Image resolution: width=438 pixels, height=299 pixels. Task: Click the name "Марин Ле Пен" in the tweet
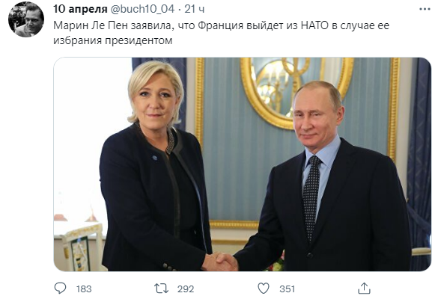[91, 25]
